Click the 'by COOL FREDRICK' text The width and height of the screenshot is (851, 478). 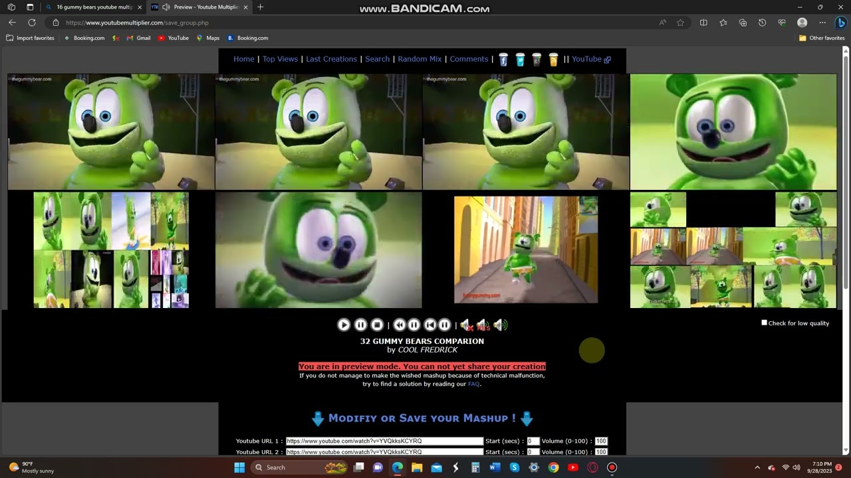tap(422, 350)
